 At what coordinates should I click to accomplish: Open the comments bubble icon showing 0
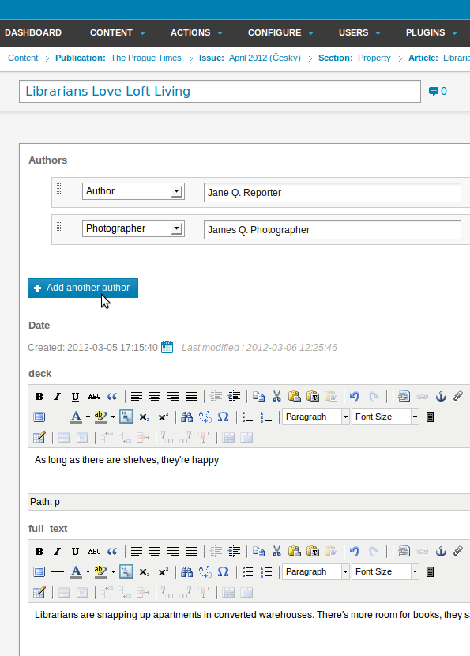click(x=438, y=91)
